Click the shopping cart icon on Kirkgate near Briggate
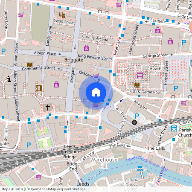 click(96, 75)
